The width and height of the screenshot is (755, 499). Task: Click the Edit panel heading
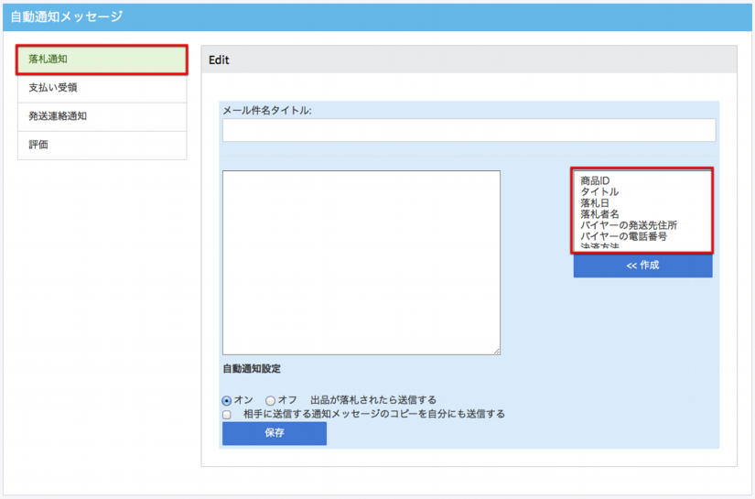coord(219,60)
